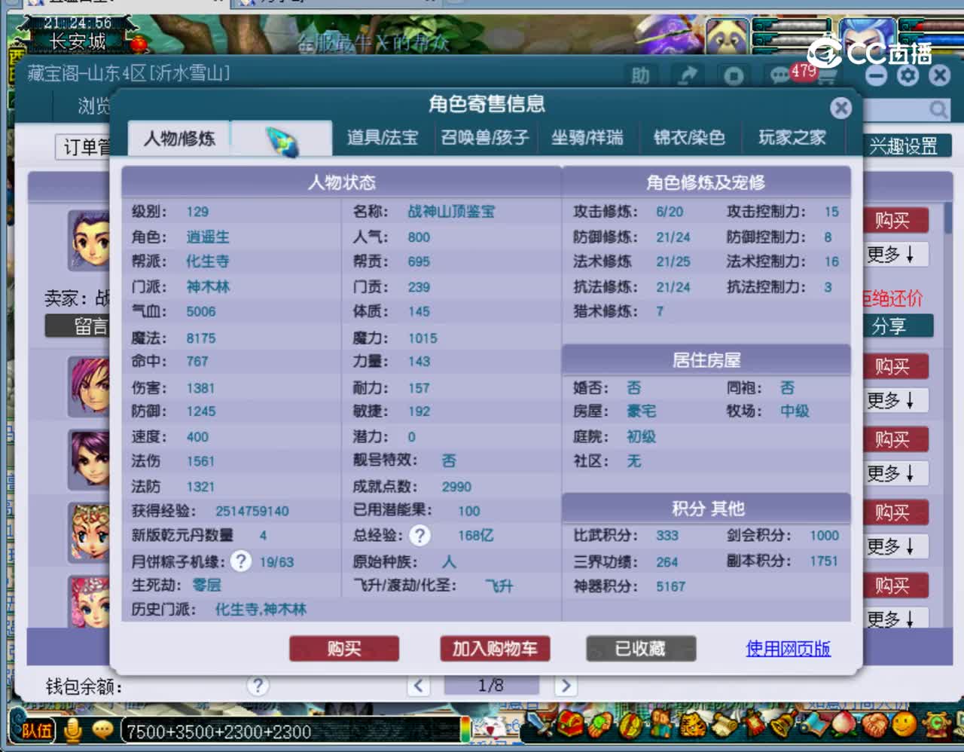Switch to the 道具/法宝 tab

383,137
